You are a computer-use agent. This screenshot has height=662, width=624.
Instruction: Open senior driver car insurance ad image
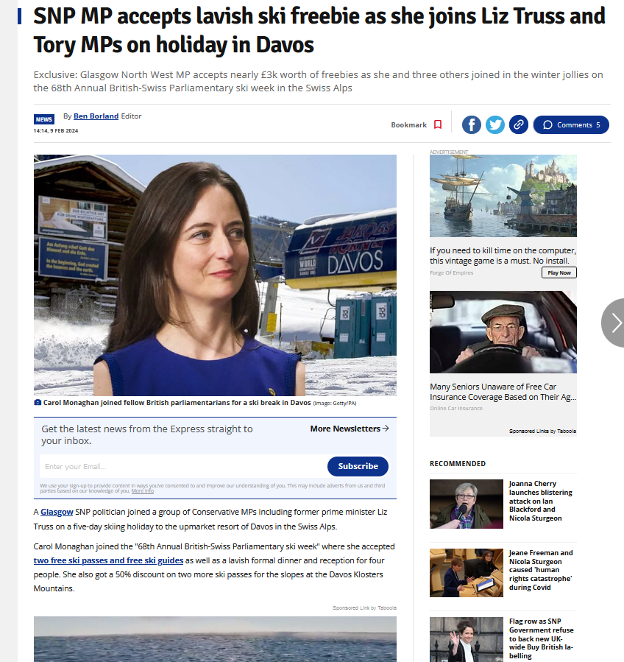tap(503, 332)
